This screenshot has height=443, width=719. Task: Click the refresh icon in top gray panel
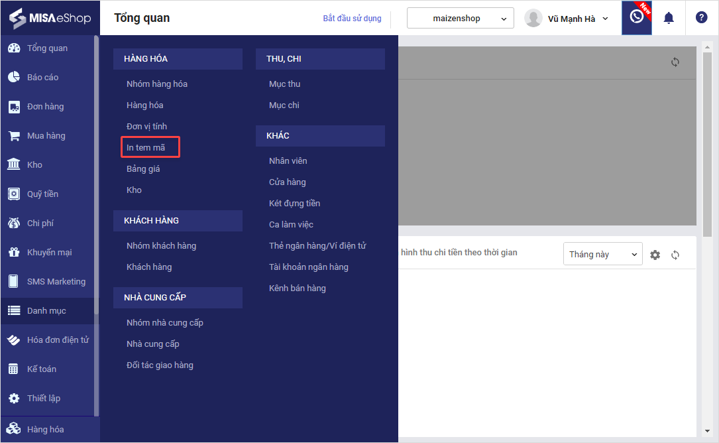[x=675, y=62]
